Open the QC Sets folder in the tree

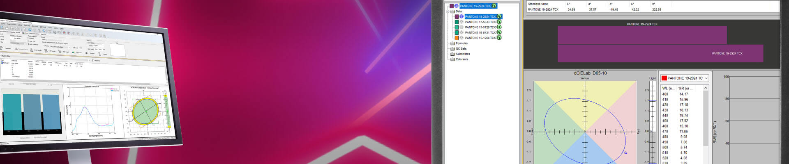458,49
